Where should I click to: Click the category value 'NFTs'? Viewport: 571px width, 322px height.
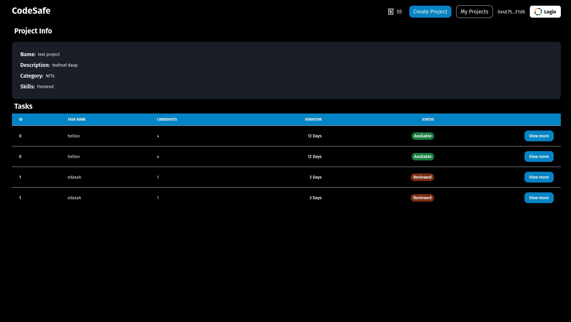click(x=50, y=76)
